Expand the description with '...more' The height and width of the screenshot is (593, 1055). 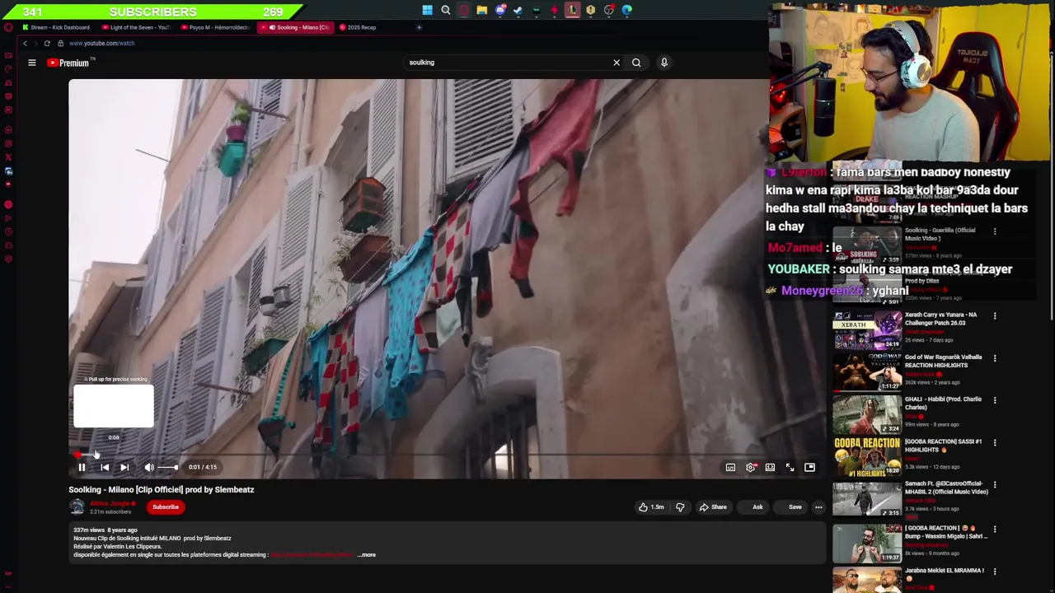pos(367,555)
